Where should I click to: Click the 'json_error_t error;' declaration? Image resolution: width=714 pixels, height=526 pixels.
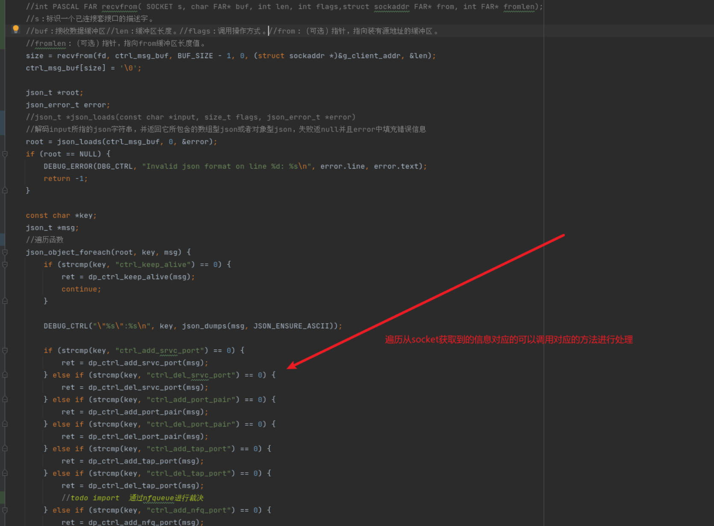pyautogui.click(x=68, y=105)
